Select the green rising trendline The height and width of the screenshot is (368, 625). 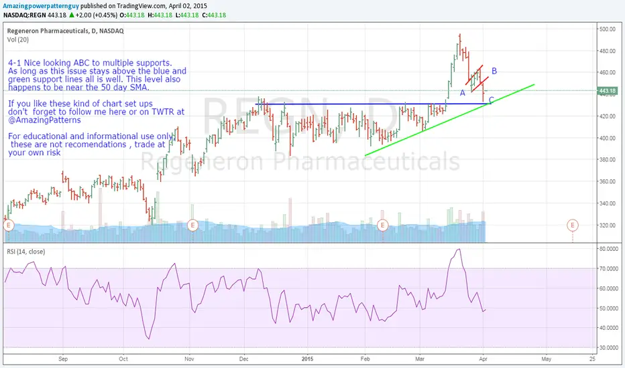[x=449, y=120]
